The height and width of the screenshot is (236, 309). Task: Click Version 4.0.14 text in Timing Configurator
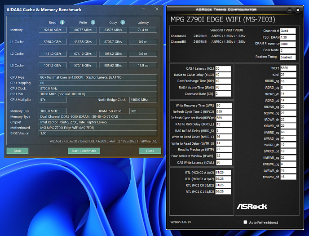[x=181, y=222]
